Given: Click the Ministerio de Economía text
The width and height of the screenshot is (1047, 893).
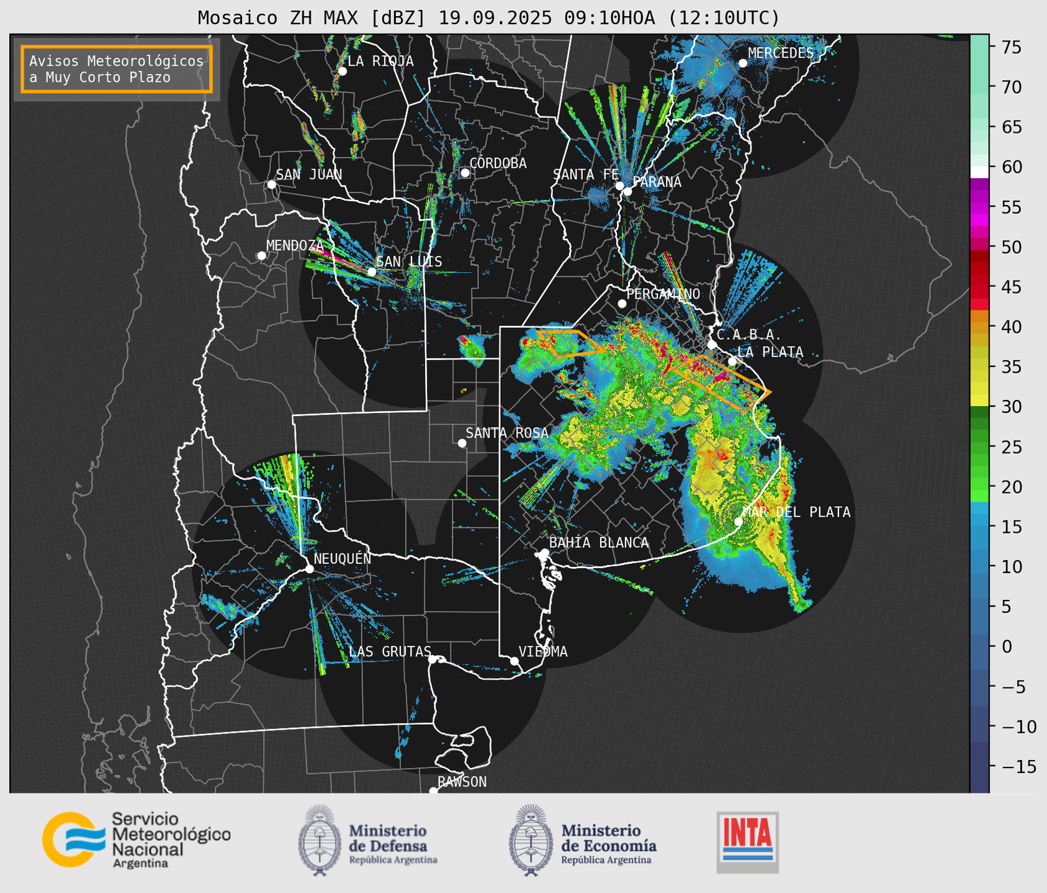Looking at the screenshot, I should tap(609, 843).
